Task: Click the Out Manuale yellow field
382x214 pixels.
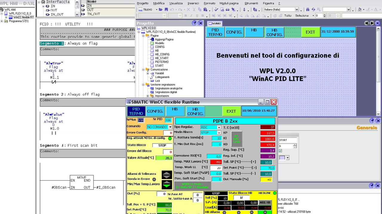Action: pyautogui.click(x=266, y=179)
